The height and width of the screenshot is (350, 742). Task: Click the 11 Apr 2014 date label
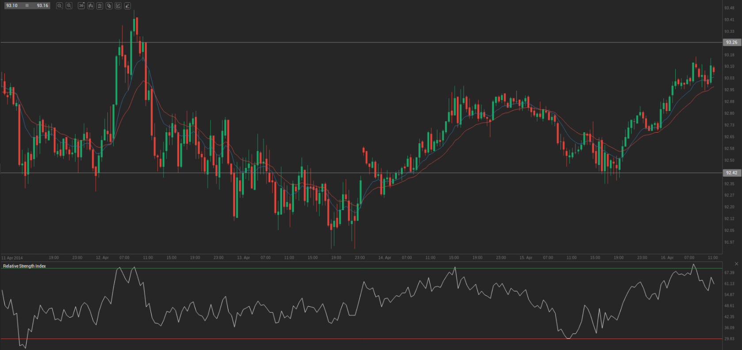point(12,258)
